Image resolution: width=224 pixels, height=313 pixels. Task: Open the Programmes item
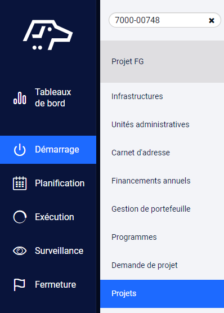(134, 237)
